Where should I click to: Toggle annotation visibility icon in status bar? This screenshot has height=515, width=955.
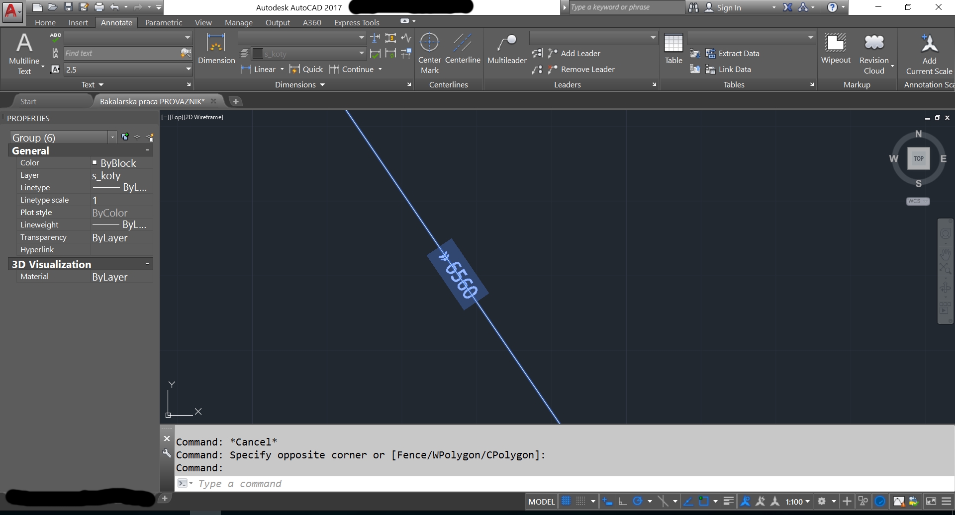745,502
